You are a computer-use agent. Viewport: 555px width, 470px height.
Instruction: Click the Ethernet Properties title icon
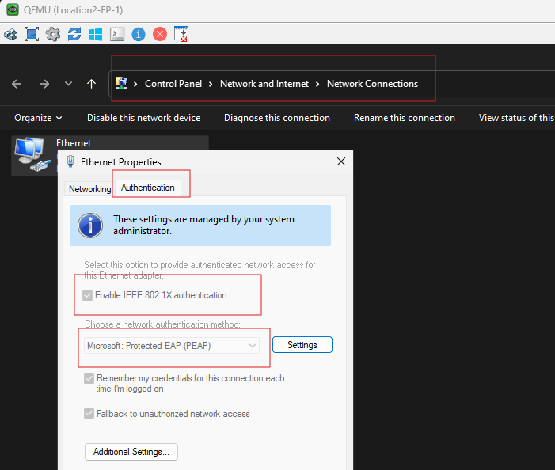70,161
